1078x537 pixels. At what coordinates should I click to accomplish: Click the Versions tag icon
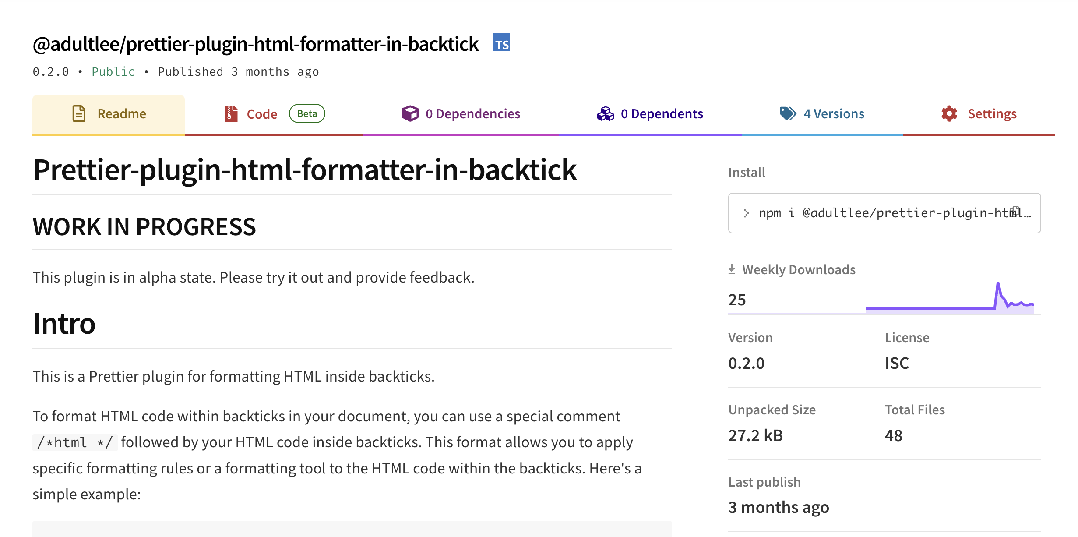coord(788,113)
